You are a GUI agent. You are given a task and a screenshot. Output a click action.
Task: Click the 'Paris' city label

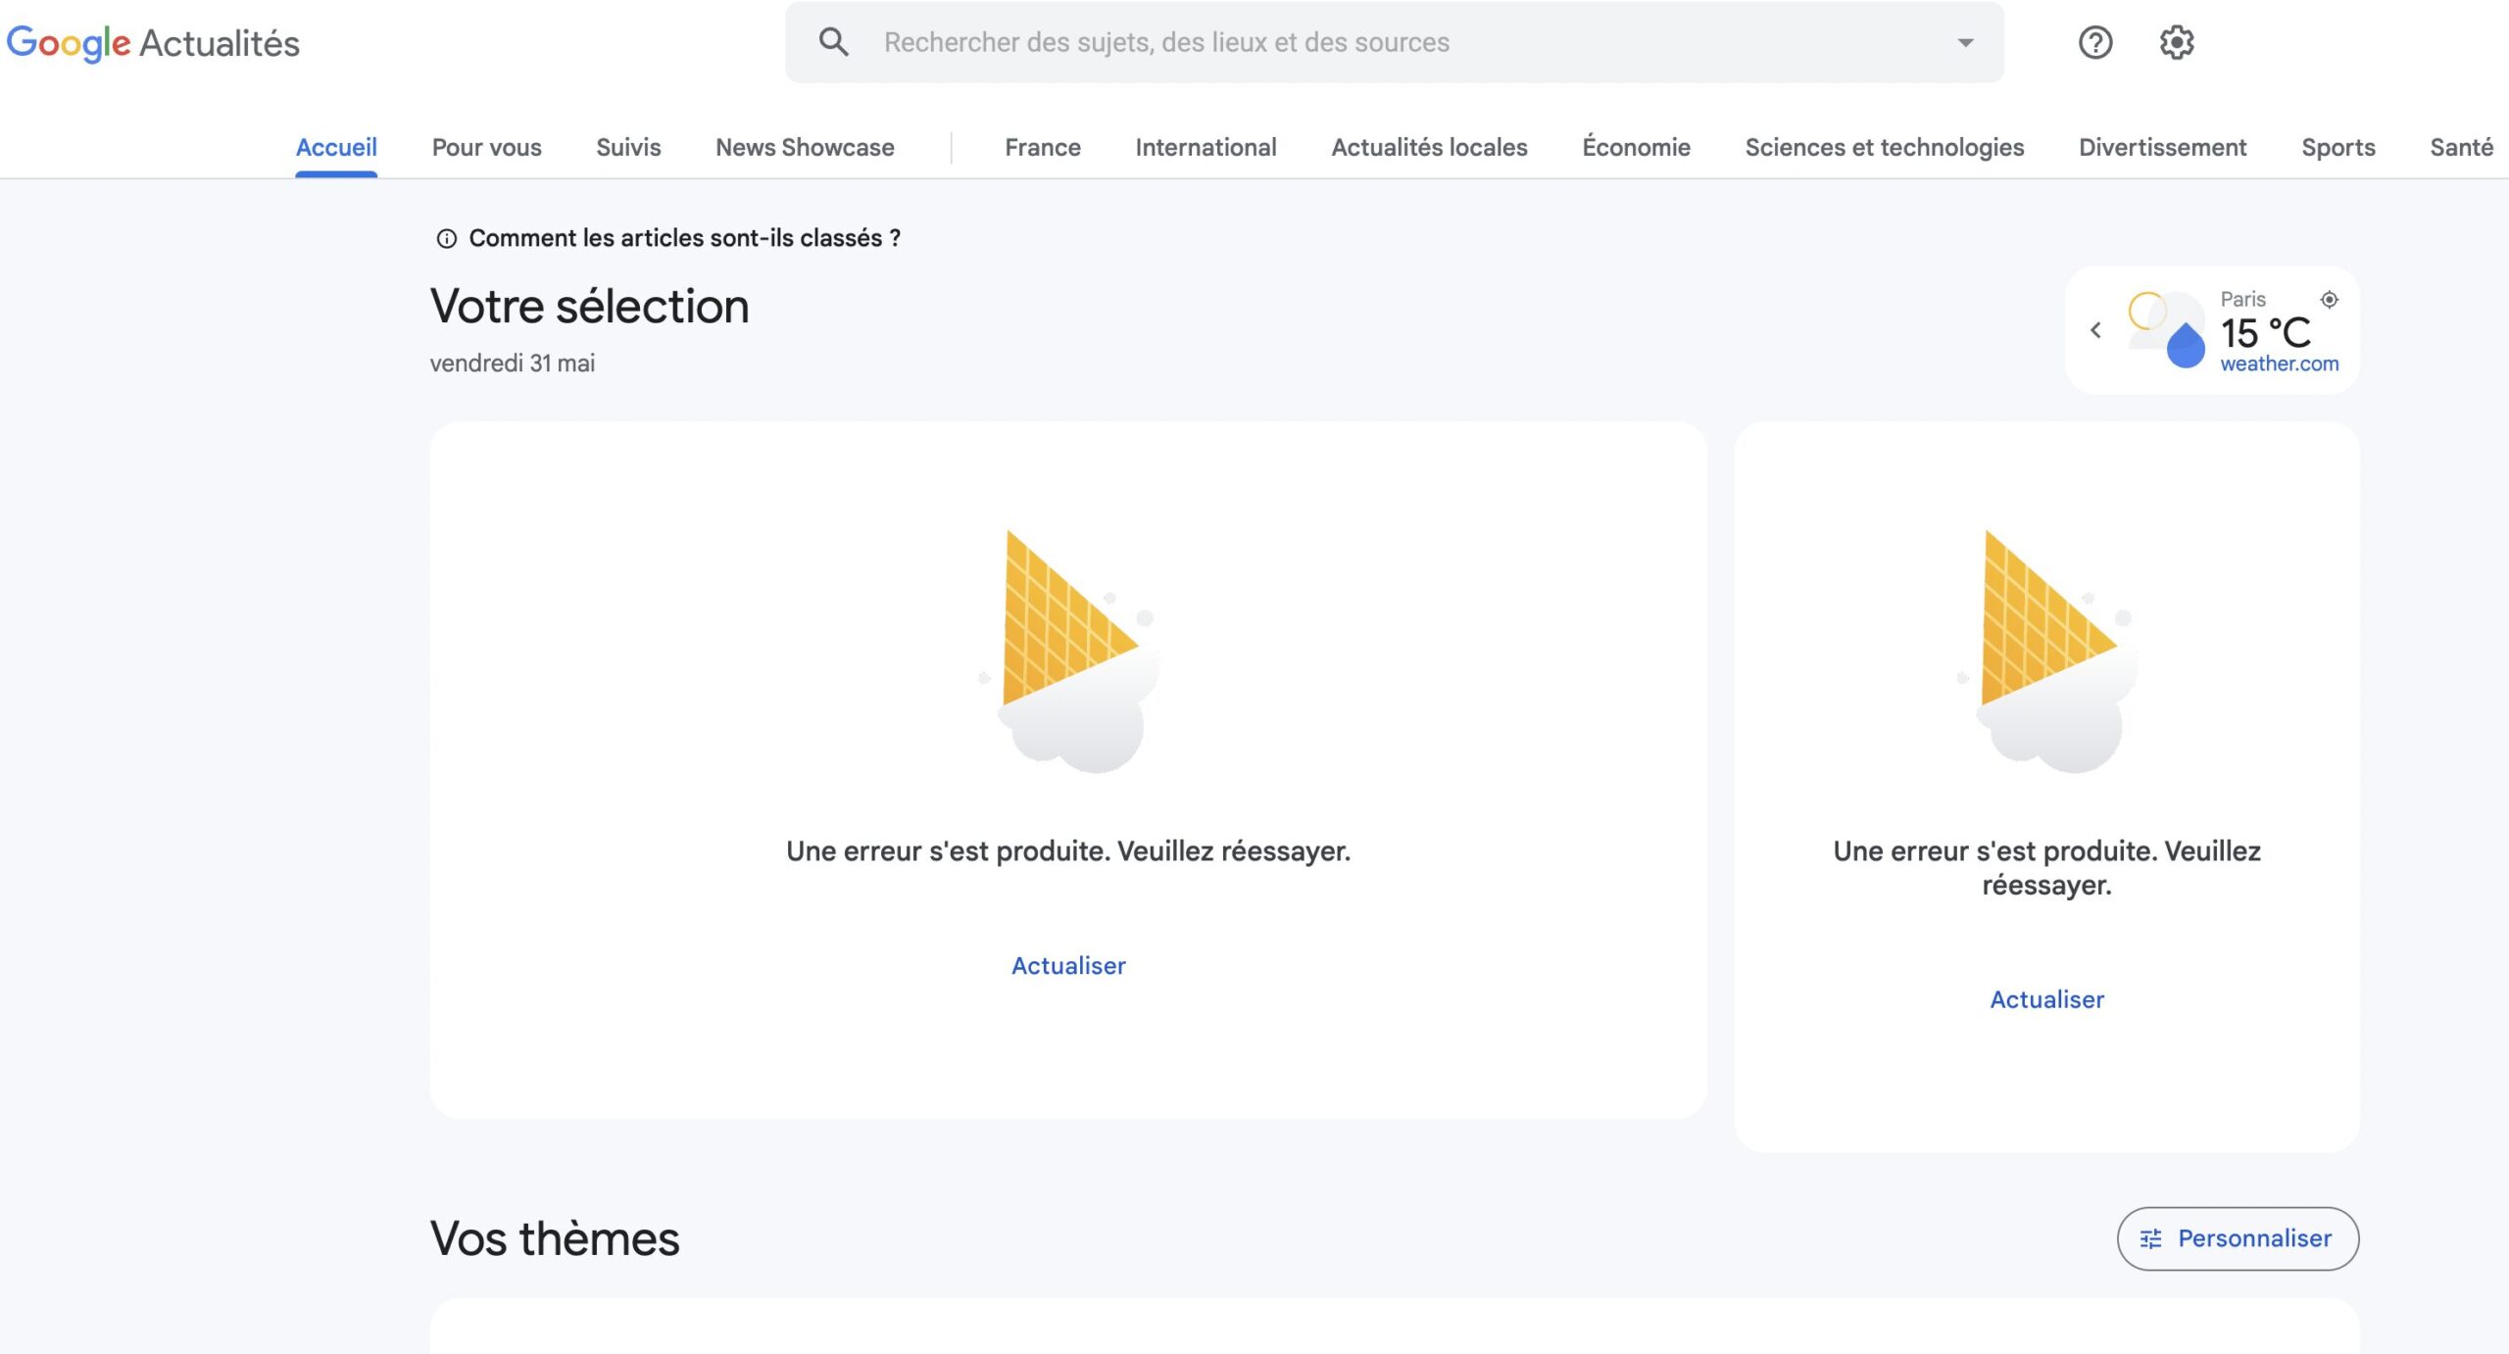pyautogui.click(x=2242, y=299)
